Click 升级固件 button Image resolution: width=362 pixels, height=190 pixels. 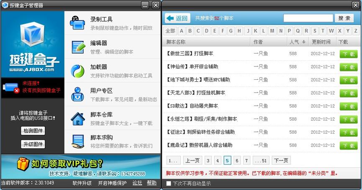pos(33,144)
